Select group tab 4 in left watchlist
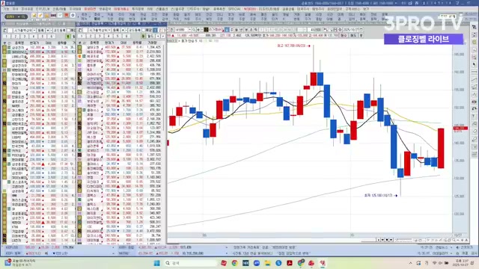This screenshot has height=269, width=479. [33, 37]
